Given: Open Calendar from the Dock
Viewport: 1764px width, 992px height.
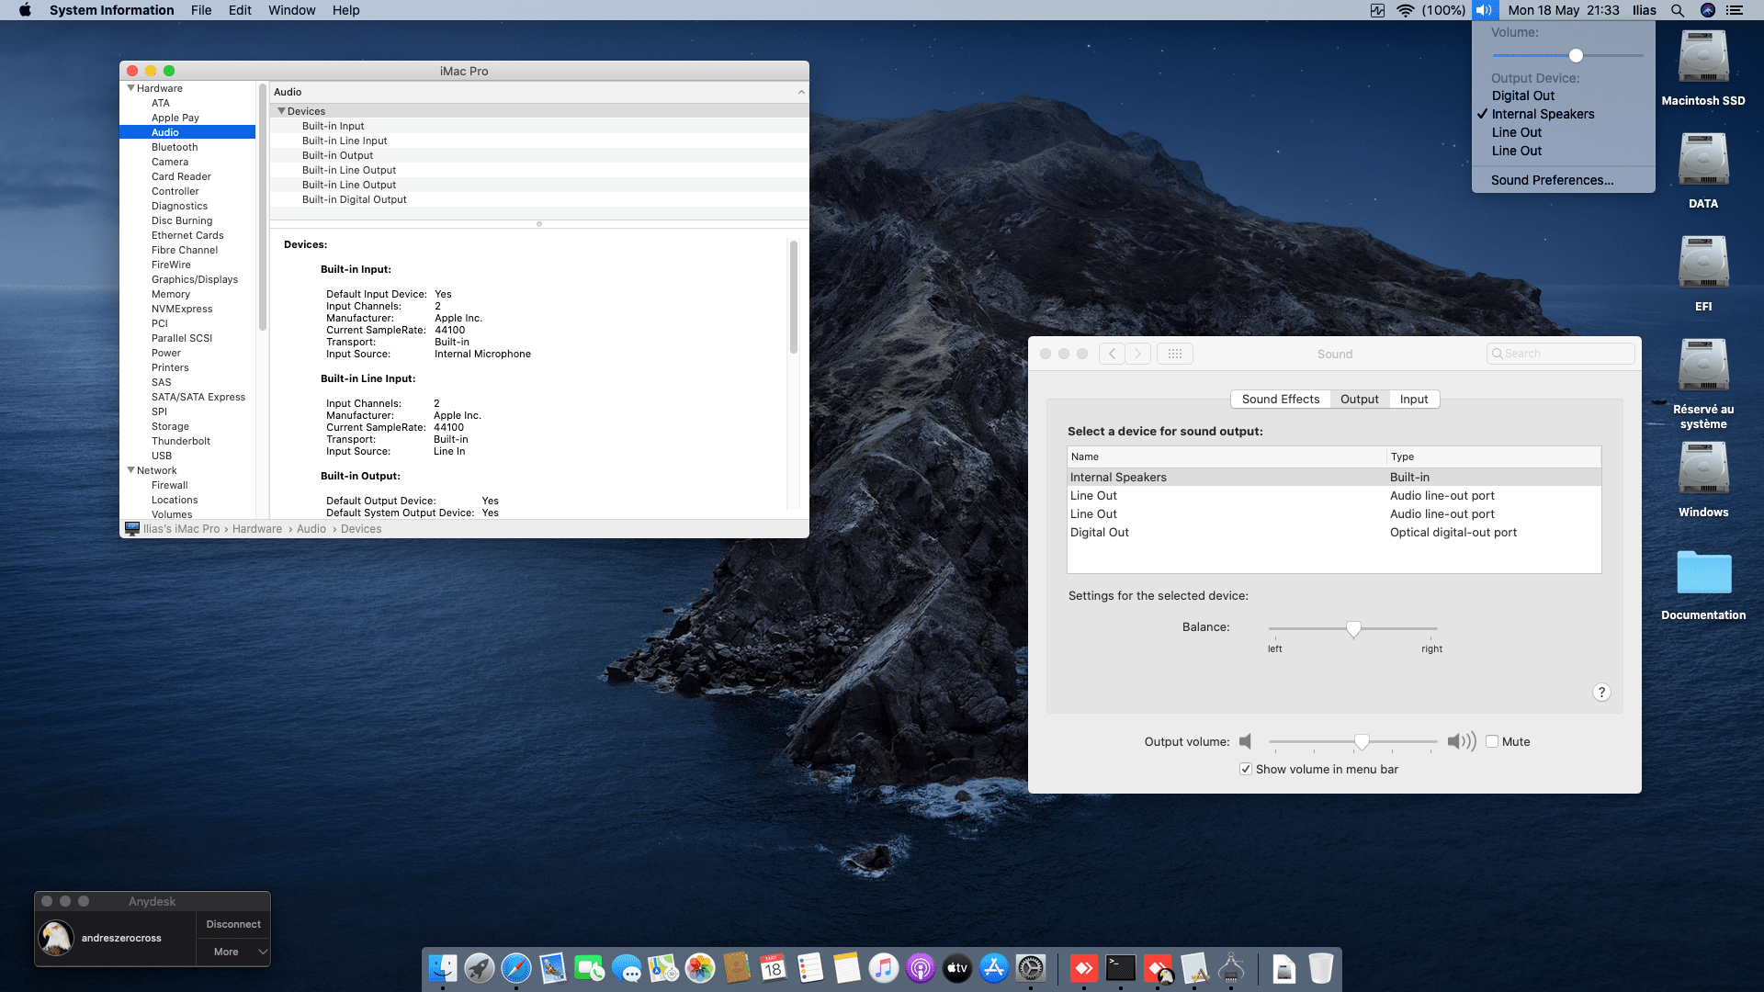Looking at the screenshot, I should [774, 967].
